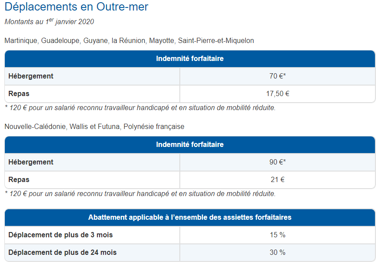This screenshot has height=268, width=382.
Task: Click the Hébergement cell showing 70 €*
Action: (277, 76)
